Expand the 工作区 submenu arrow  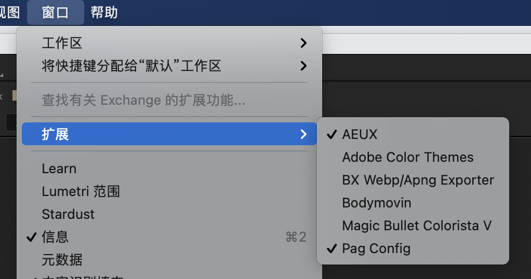[303, 43]
